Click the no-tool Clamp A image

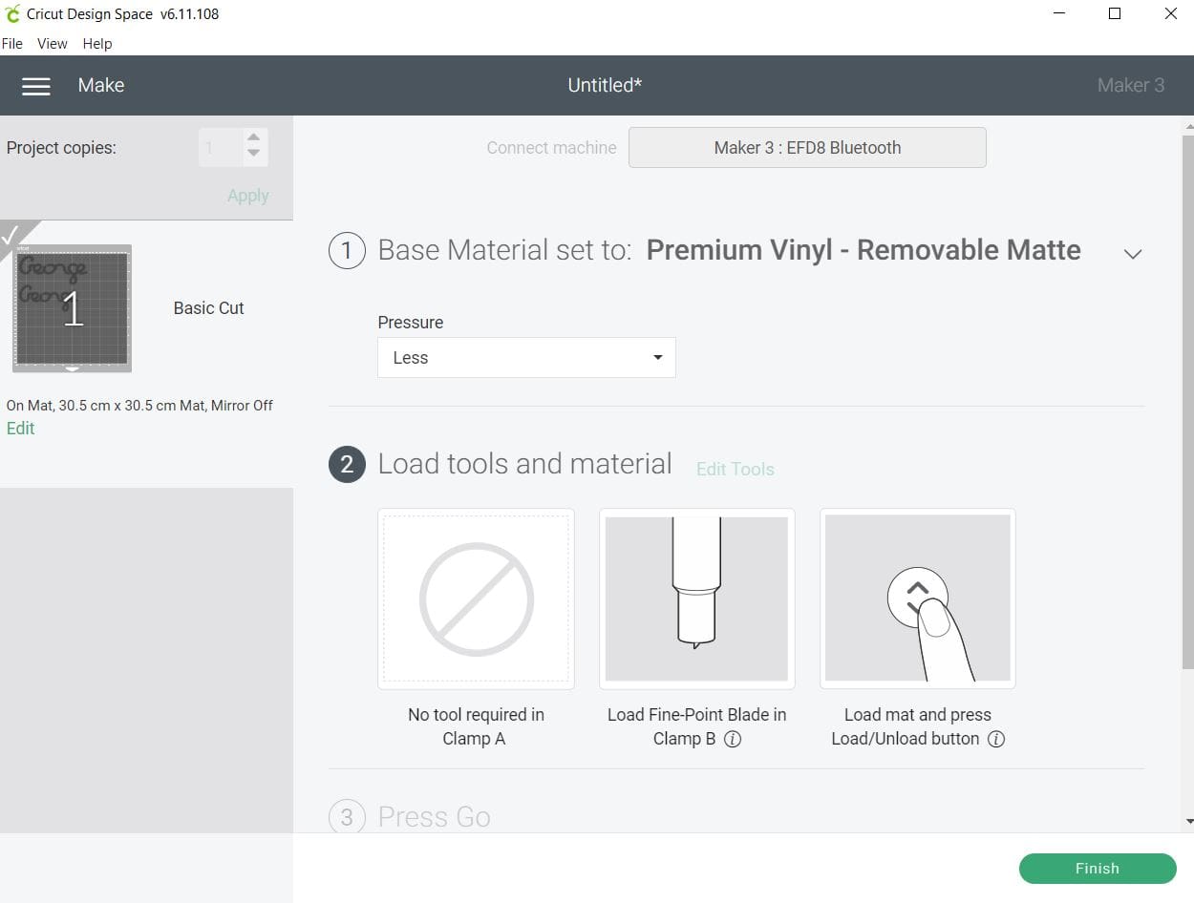476,598
